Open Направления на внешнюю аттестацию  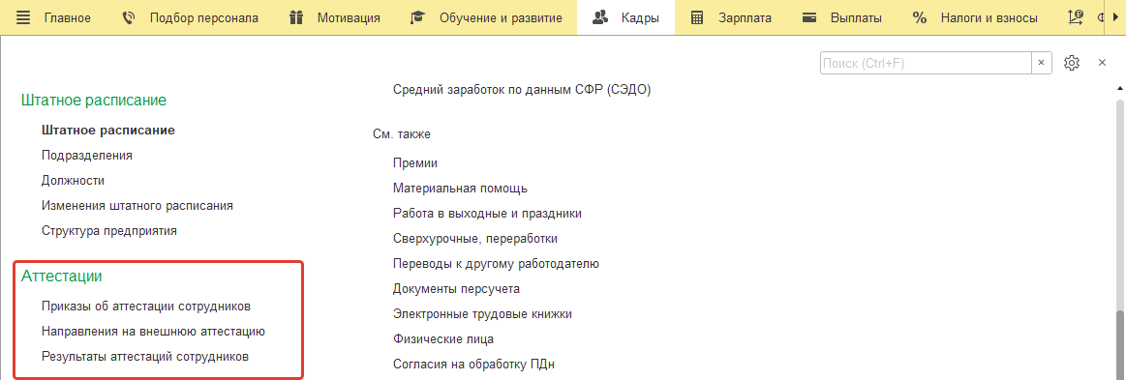coord(154,332)
